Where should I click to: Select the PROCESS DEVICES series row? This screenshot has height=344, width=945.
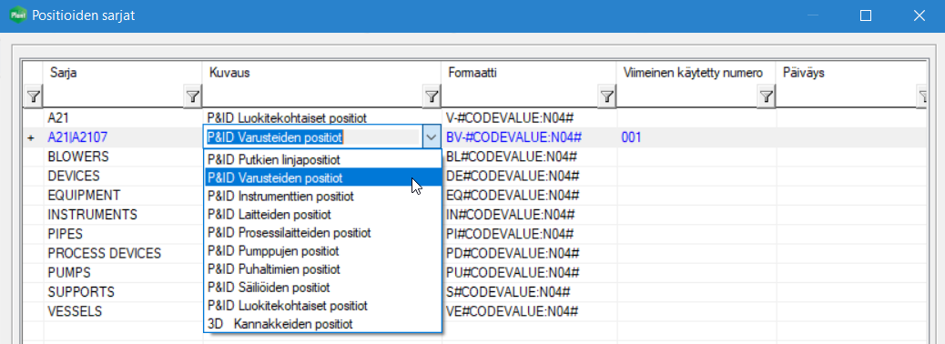[x=123, y=253]
